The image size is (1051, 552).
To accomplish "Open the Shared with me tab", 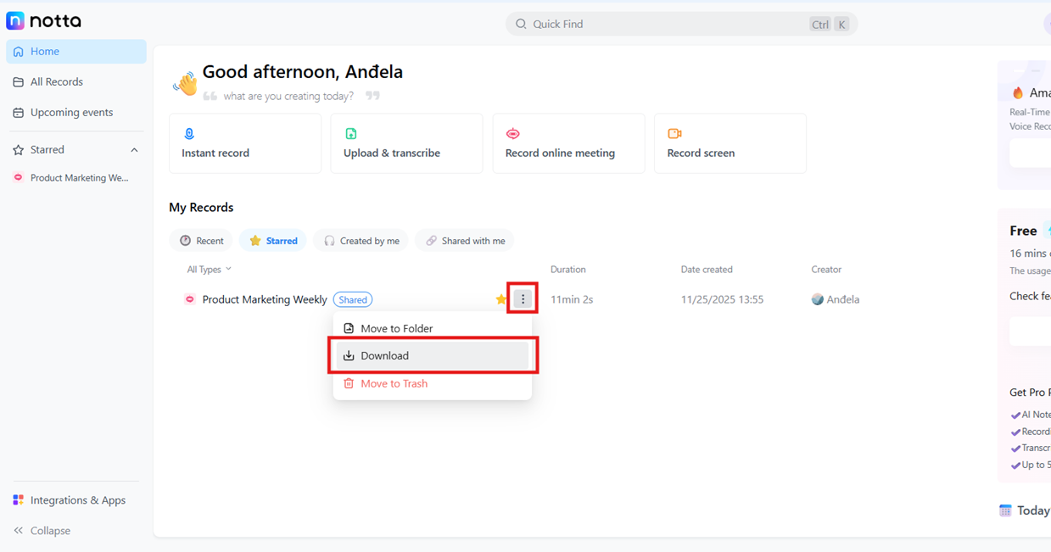I will point(465,241).
